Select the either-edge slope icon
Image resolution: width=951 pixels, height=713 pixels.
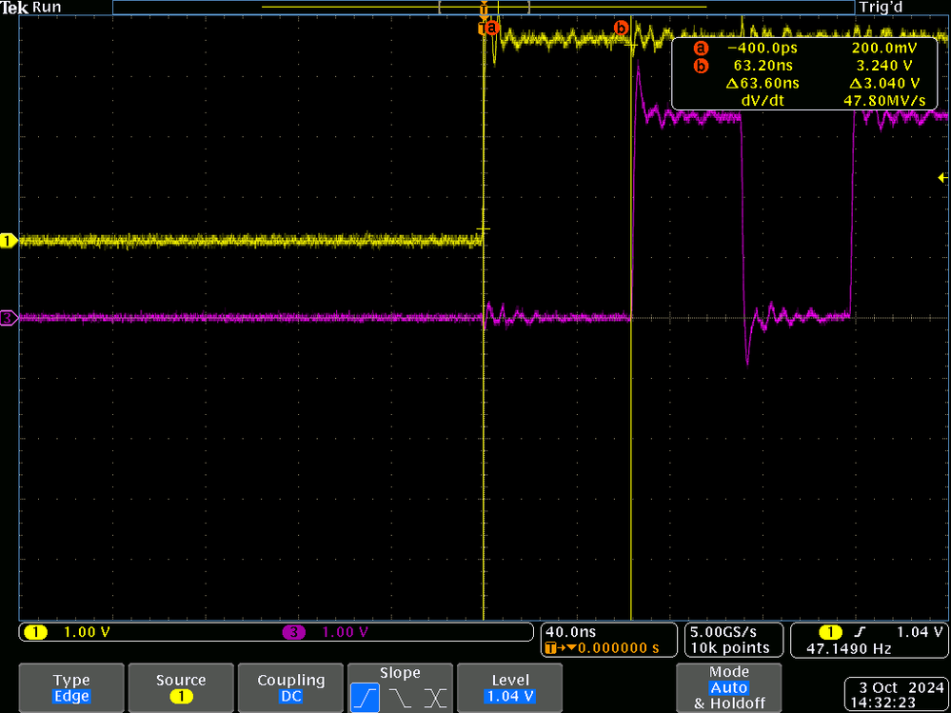[x=435, y=697]
